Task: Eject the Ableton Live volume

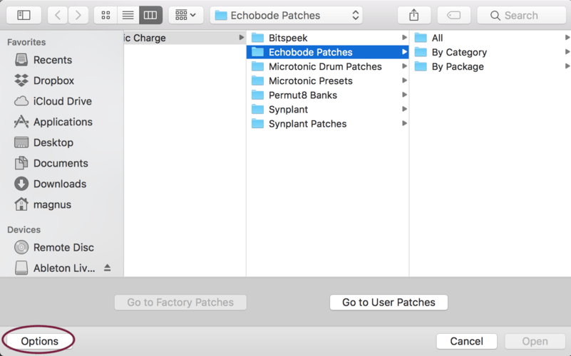Action: tap(107, 268)
